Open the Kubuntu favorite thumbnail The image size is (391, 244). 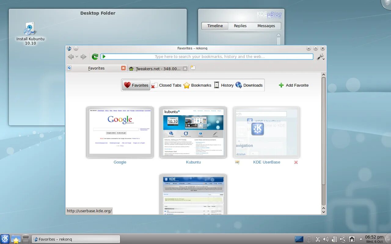(193, 132)
